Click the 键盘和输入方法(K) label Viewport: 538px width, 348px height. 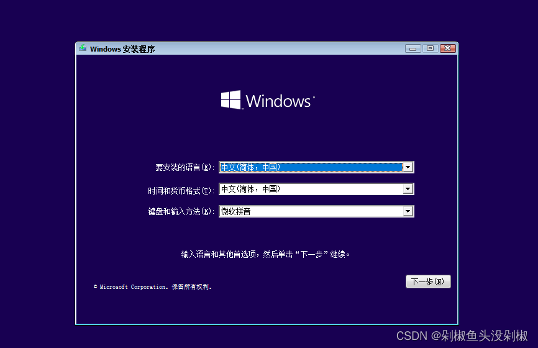click(x=181, y=211)
